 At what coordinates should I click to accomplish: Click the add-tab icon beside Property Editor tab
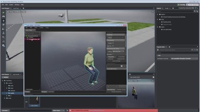(x=169, y=47)
